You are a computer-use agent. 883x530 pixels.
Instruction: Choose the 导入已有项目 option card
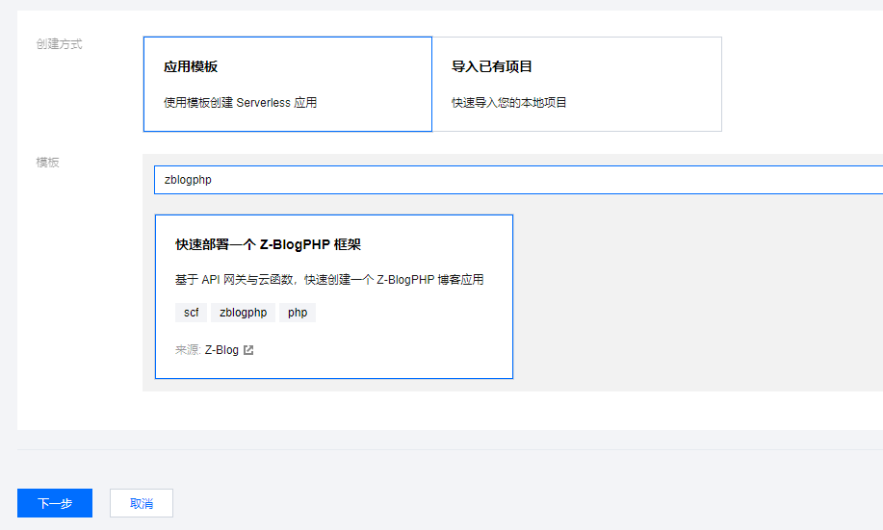[577, 85]
